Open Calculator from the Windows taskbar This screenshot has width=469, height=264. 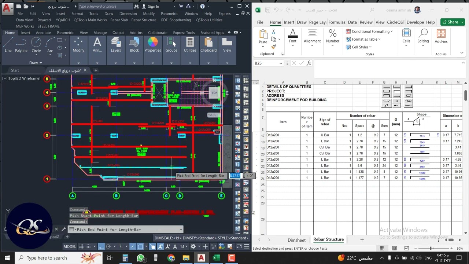[125, 258]
